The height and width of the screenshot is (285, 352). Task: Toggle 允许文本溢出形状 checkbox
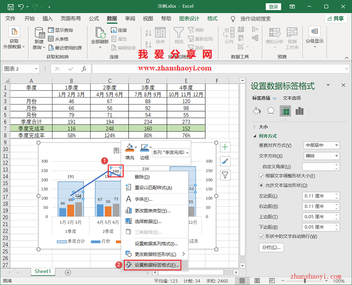261,185
